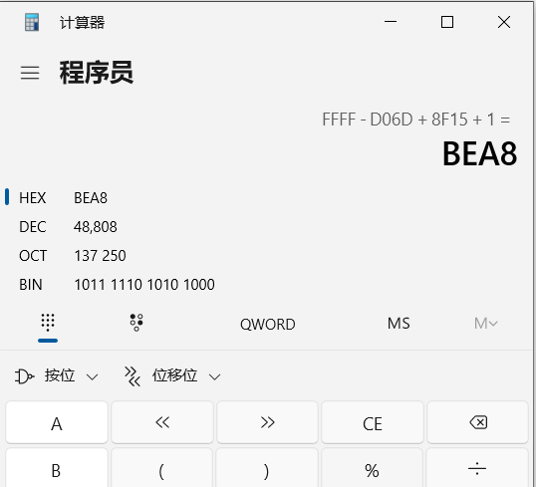Expand the 按位 bitwise dropdown
This screenshot has height=487, width=536.
coord(57,375)
